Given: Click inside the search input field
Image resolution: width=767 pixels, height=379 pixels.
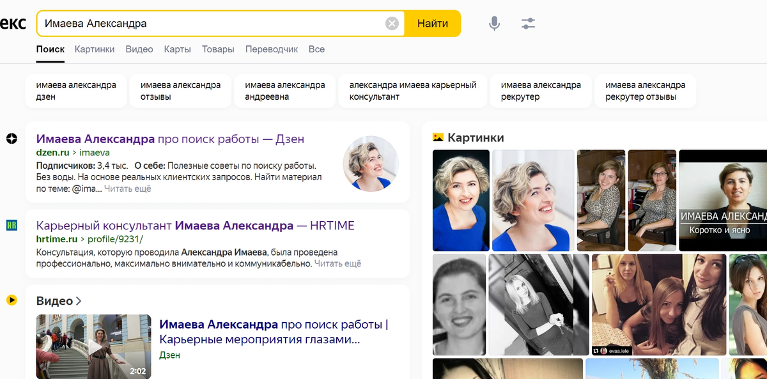Looking at the screenshot, I should (192, 22).
